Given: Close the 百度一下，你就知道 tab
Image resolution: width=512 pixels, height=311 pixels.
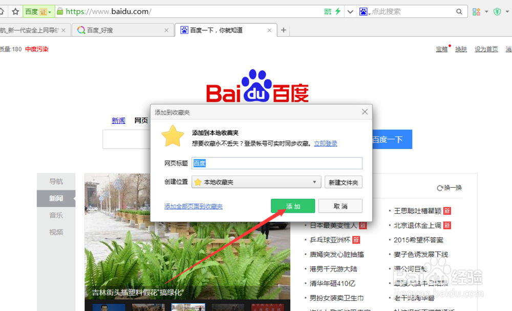Looking at the screenshot, I should [x=269, y=30].
